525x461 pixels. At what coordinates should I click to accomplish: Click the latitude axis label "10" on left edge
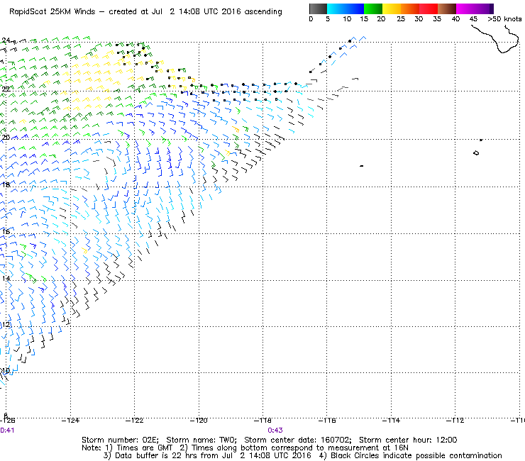[x=6, y=371]
